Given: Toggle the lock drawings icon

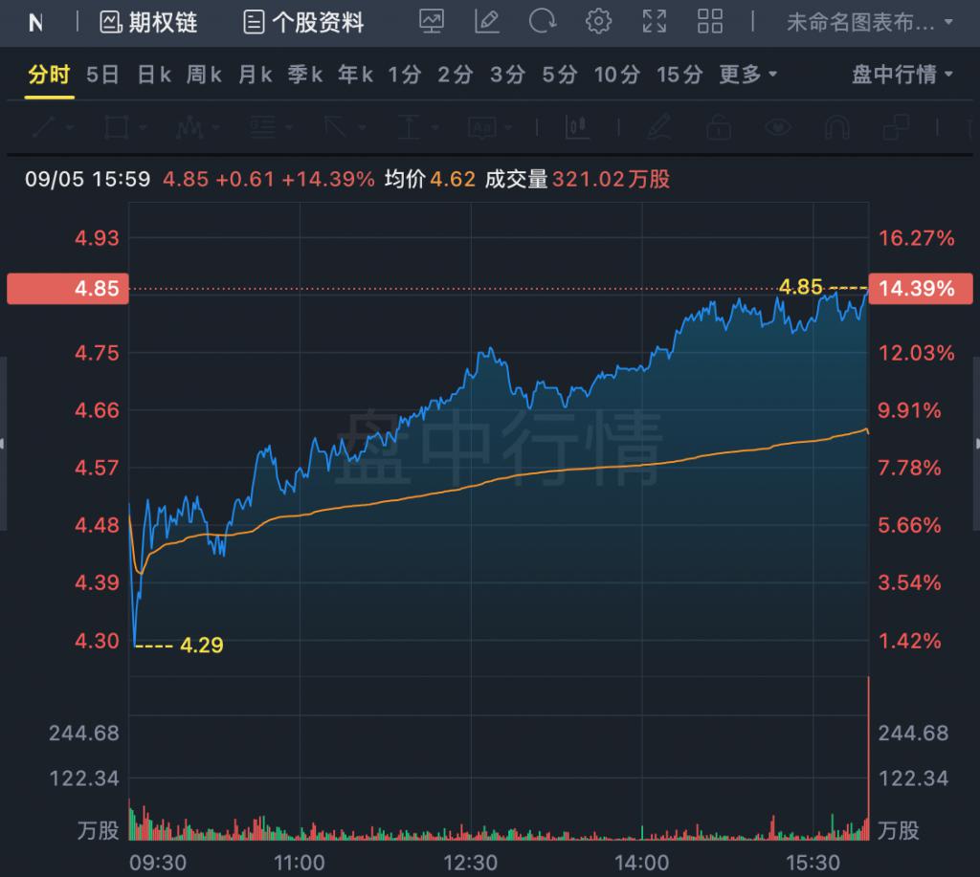Looking at the screenshot, I should [717, 126].
